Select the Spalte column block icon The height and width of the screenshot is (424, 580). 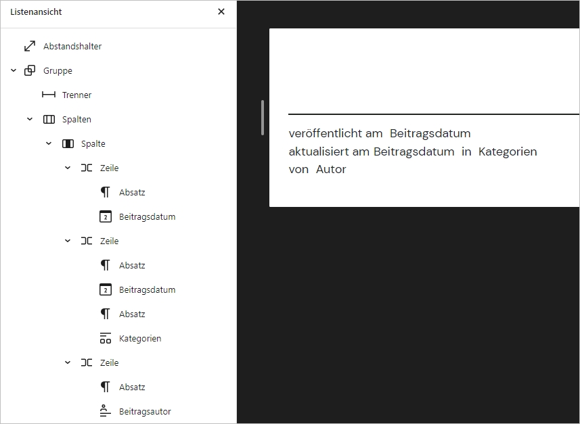tap(67, 143)
